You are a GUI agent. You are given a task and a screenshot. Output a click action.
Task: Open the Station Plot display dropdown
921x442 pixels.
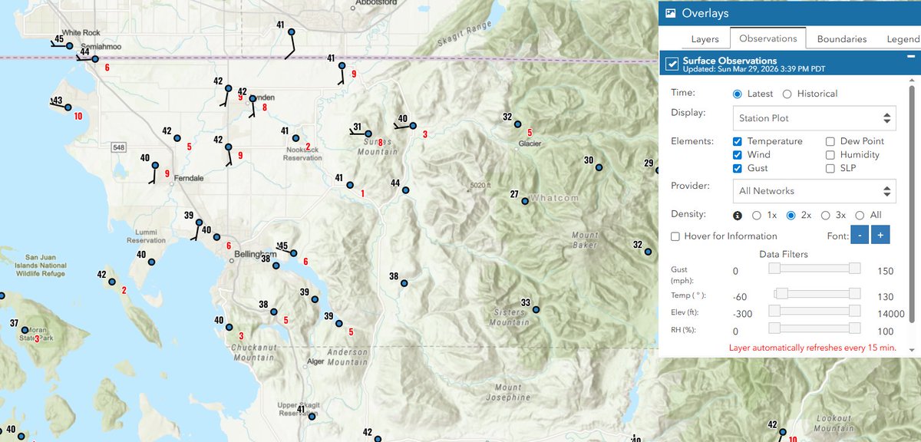814,117
